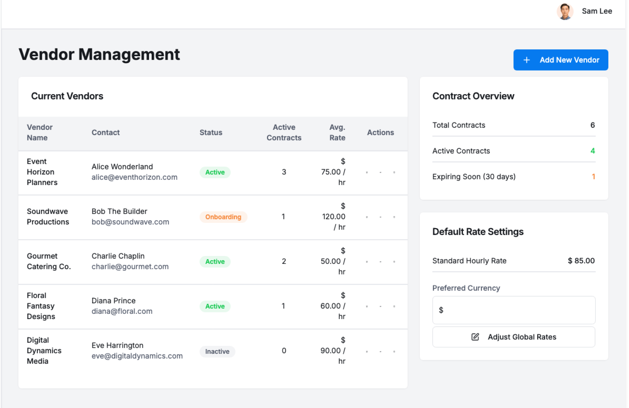Click the pencil icon on Adjust Global Rates
This screenshot has height=408, width=629.
(x=475, y=337)
